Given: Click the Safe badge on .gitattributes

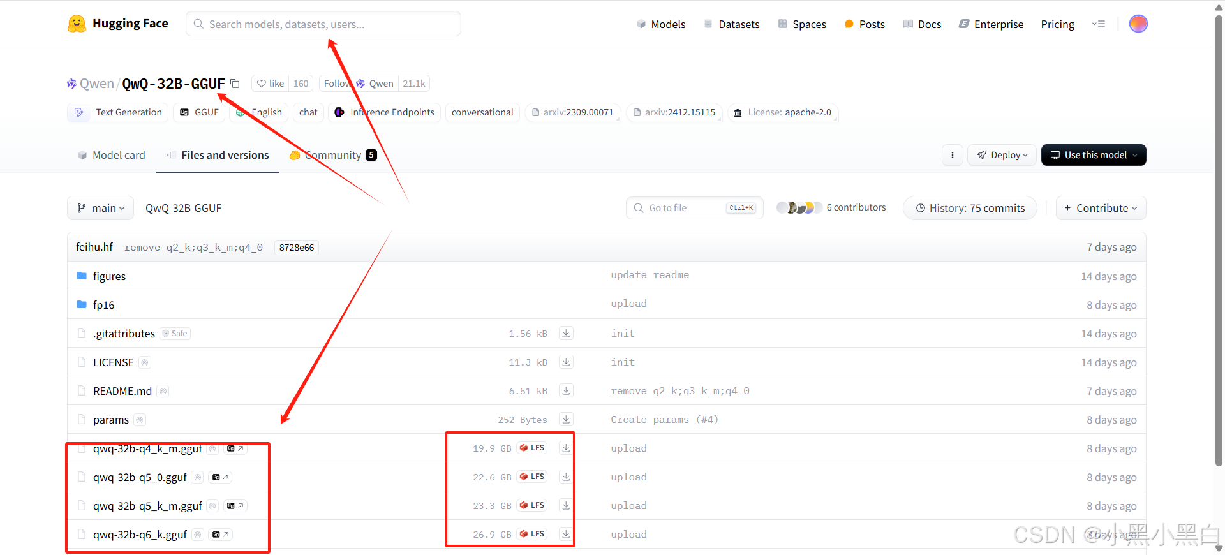Looking at the screenshot, I should 175,334.
